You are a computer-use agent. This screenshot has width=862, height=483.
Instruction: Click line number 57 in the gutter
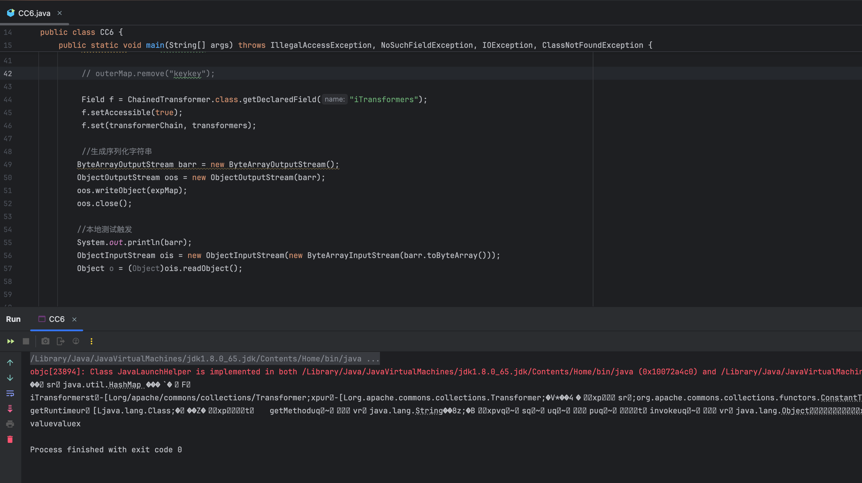pos(8,268)
